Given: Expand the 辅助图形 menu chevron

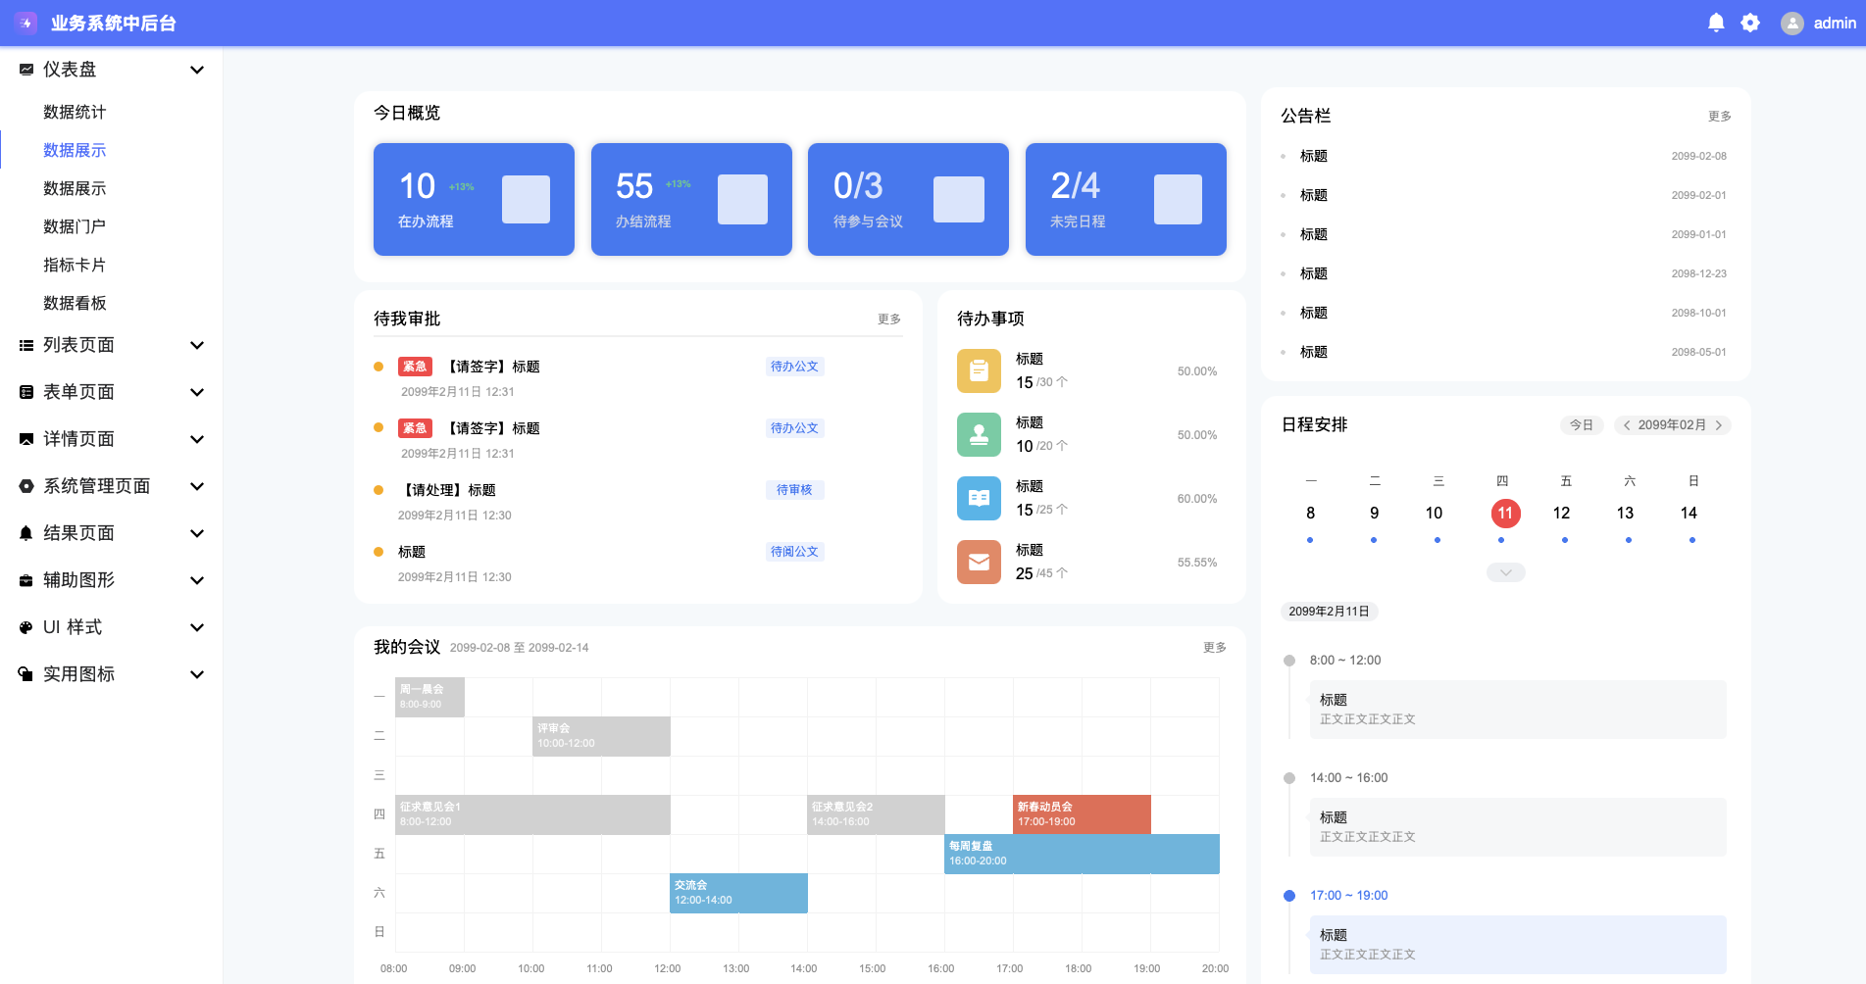Looking at the screenshot, I should tap(197, 580).
